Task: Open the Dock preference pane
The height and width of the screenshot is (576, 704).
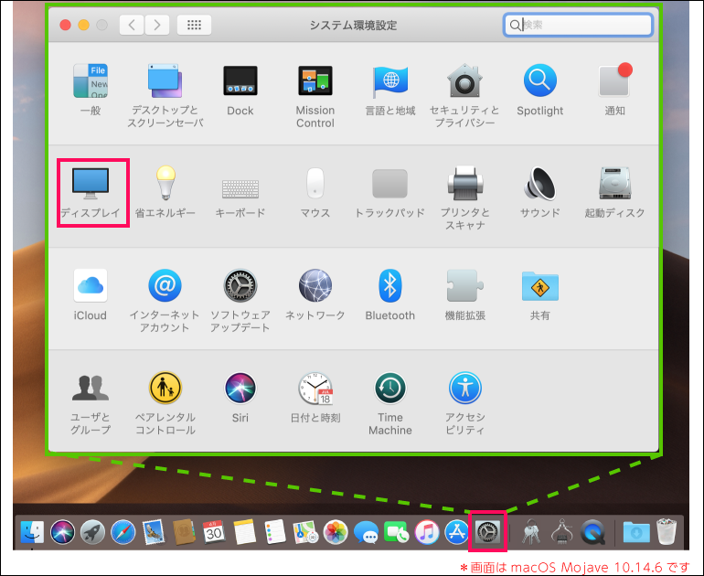Action: click(x=240, y=90)
